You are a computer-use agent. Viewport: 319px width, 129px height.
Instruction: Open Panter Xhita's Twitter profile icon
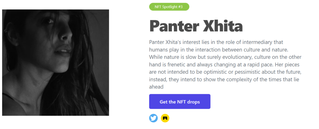click(x=153, y=118)
